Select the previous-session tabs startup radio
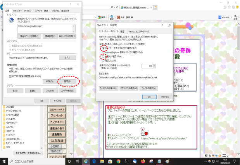240x165 pixels. click(x=10, y=46)
